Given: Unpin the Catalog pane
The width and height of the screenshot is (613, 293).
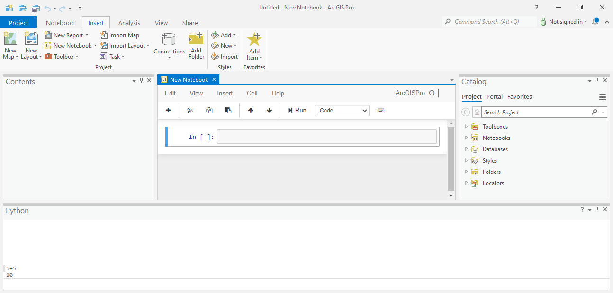Looking at the screenshot, I should point(597,80).
